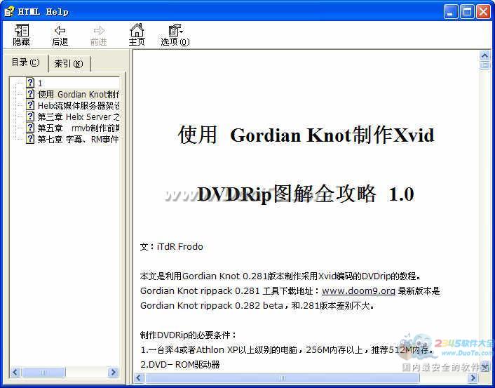
Task: Click the 隐藏 (Hide) toolbar icon
Action: 22,35
